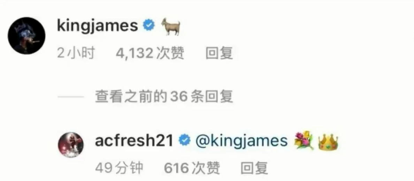View the 4,132 likes list

(x=150, y=54)
